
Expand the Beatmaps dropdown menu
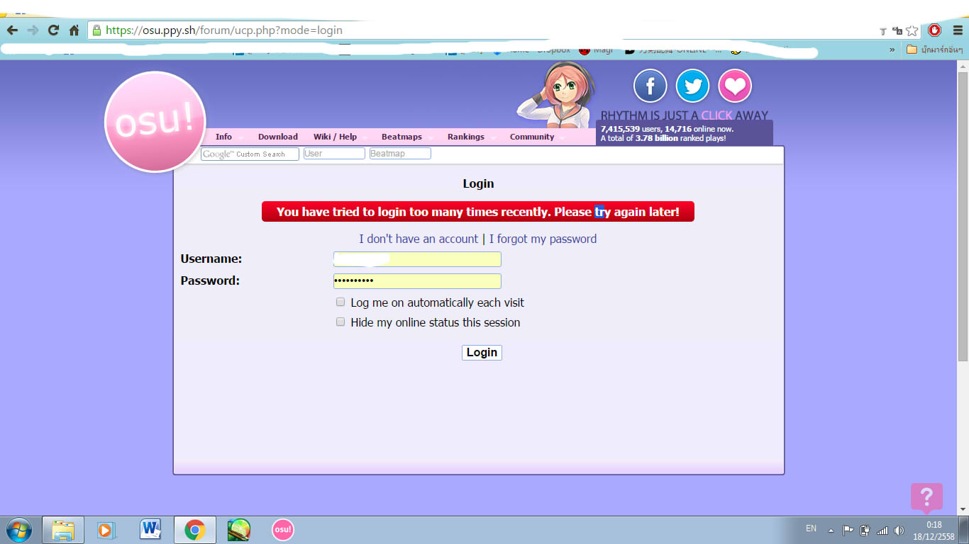pos(407,137)
